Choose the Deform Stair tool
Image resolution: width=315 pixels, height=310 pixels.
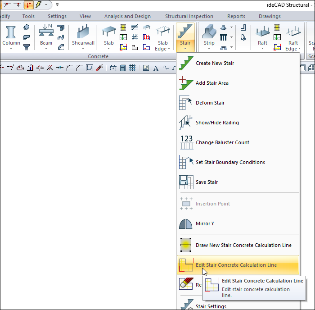coord(210,103)
